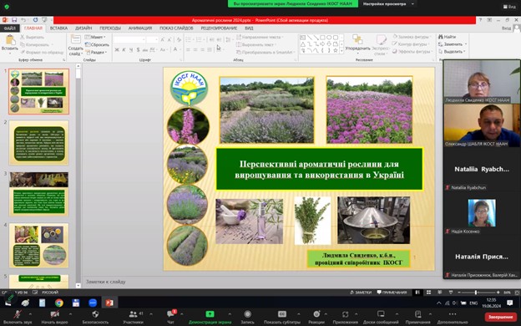Screen dimensions: 521x326
Task: Start camera with Начать видео
Action: coord(54,317)
